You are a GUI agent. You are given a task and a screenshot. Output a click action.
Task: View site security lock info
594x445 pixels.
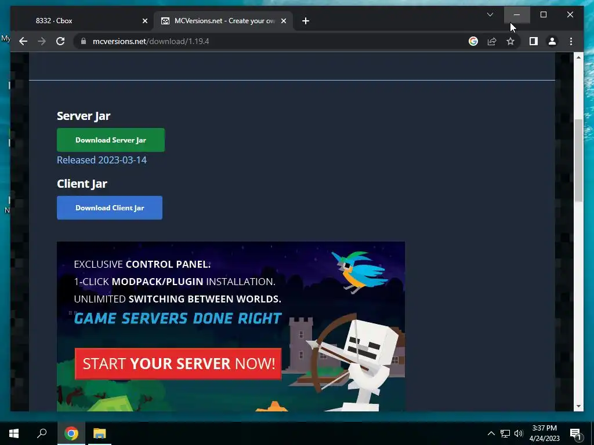tap(84, 41)
